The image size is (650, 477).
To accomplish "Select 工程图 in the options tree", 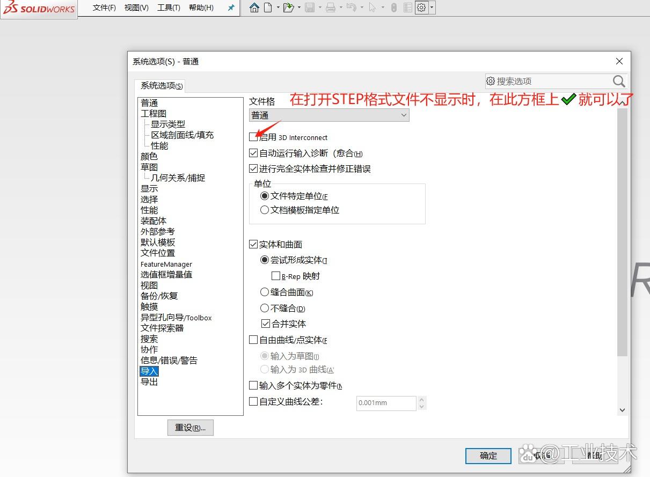I will tap(154, 114).
